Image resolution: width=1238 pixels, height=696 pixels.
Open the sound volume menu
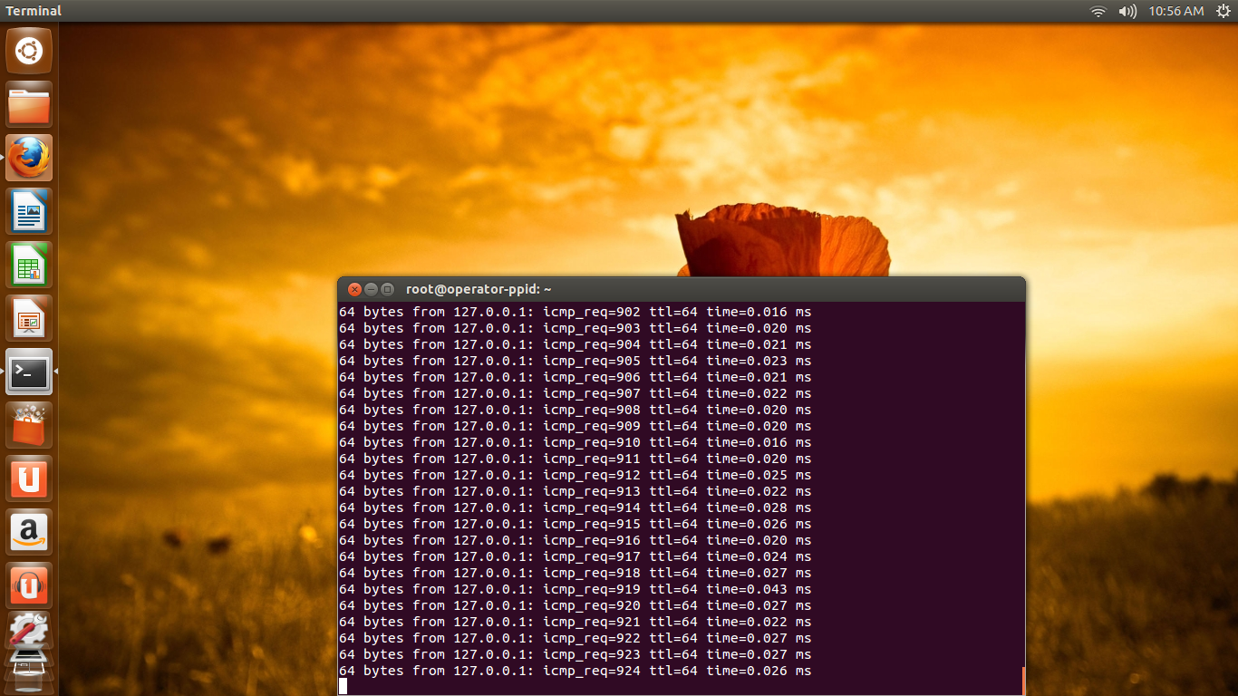tap(1127, 11)
